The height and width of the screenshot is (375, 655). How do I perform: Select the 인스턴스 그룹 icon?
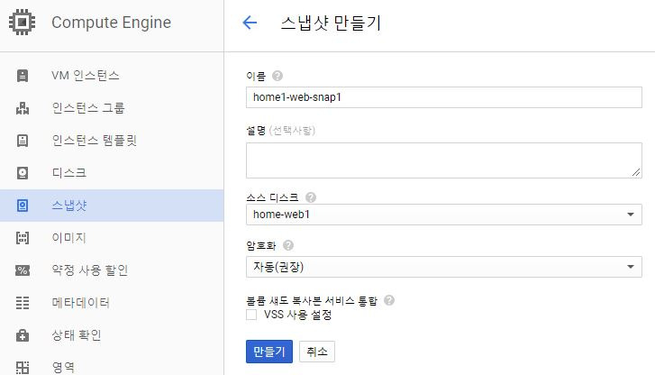click(x=23, y=108)
